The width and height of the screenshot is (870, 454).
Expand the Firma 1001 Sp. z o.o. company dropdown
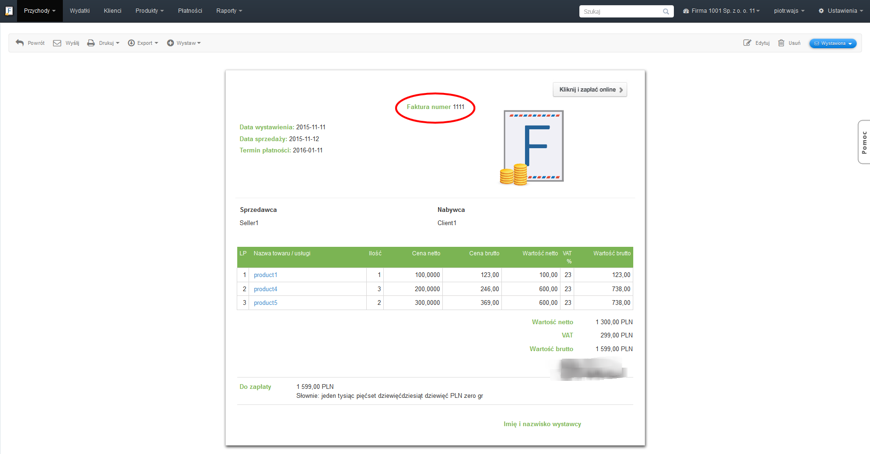click(722, 11)
